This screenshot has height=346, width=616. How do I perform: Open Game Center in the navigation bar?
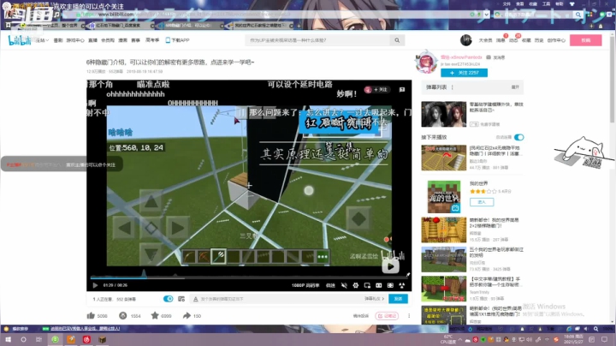(x=75, y=40)
